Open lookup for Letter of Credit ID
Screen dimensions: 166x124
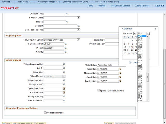64,100
